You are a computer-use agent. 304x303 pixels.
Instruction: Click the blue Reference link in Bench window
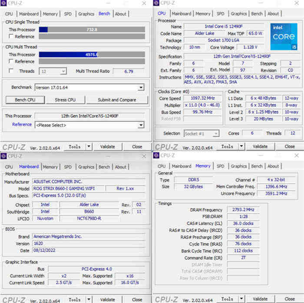pyautogui.click(x=22, y=124)
